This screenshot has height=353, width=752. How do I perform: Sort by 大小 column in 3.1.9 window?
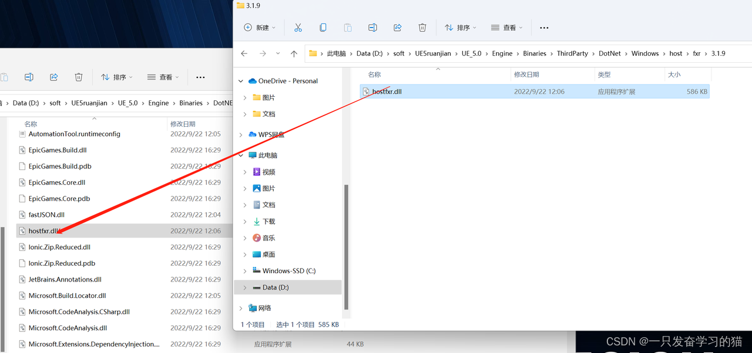[x=674, y=74]
